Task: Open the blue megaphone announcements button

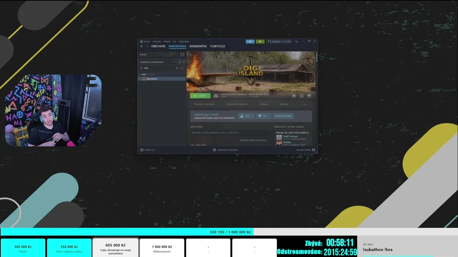Action: coord(250,41)
